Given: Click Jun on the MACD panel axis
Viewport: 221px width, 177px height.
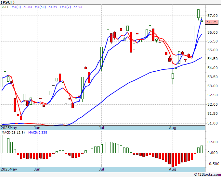Looking at the screenshot, I should click(37, 169).
